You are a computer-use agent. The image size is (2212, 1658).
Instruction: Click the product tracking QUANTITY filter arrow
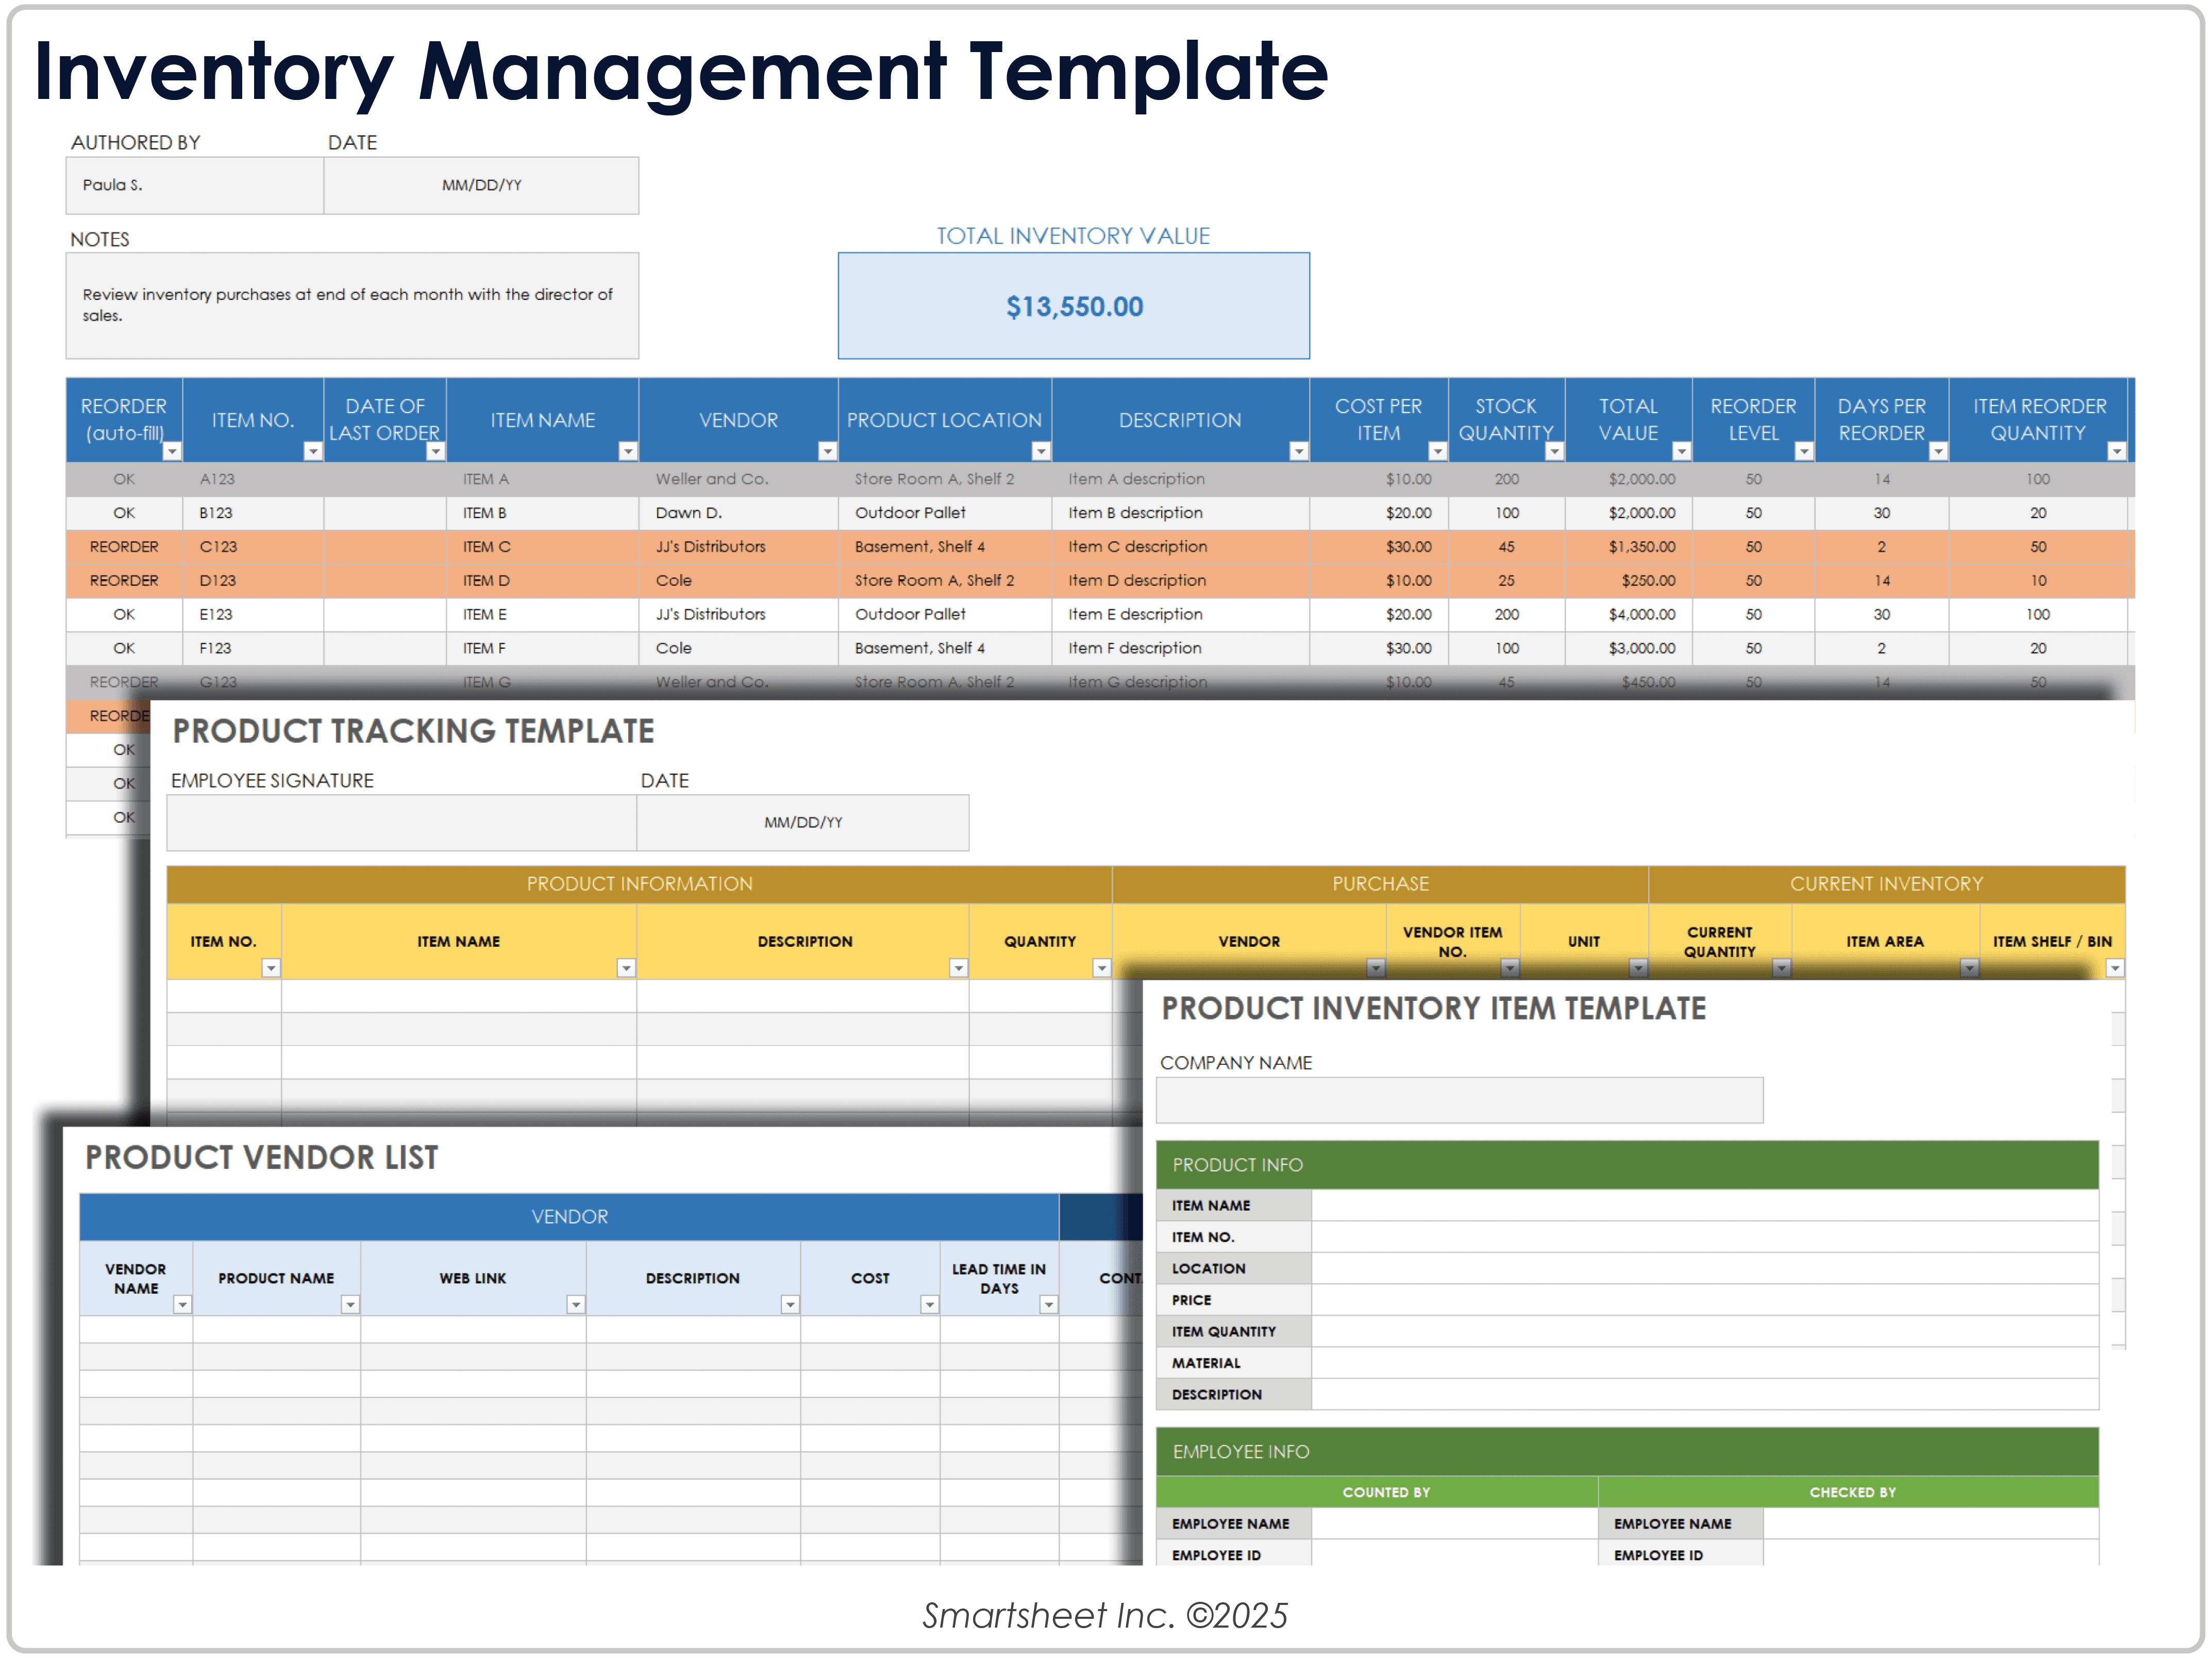pos(1101,968)
